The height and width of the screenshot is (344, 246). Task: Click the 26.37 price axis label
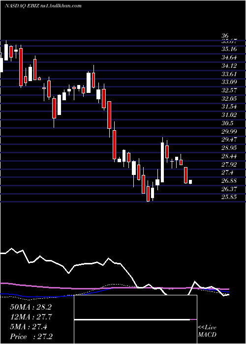pos(229,189)
